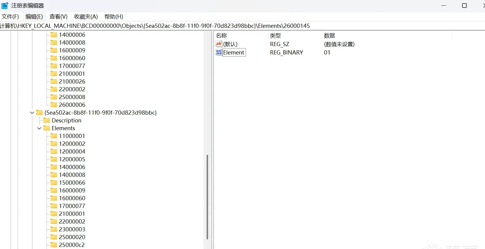Click the folder icon of key 15000066
The image size is (485, 249).
click(54, 183)
